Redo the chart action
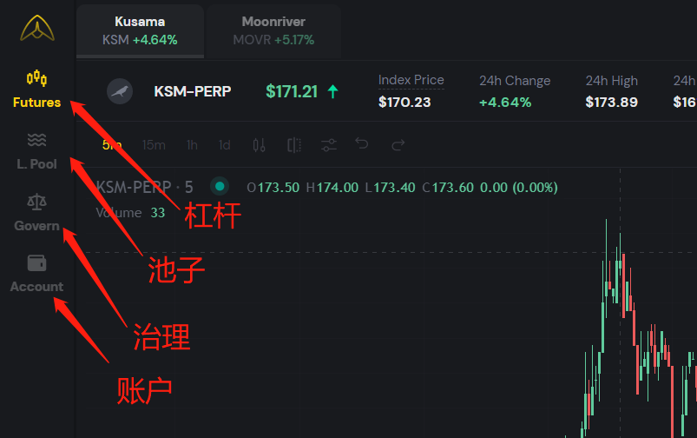 coord(398,144)
